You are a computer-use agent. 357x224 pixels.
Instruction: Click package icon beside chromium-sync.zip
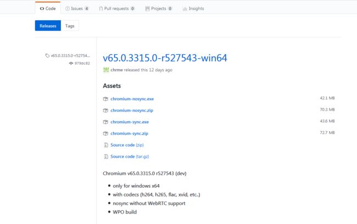tap(105, 134)
